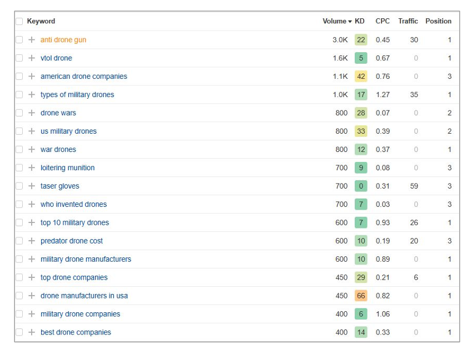This screenshot has width=468, height=350.
Task: Click plus icon beside 'taser gloves'
Action: pyautogui.click(x=32, y=186)
